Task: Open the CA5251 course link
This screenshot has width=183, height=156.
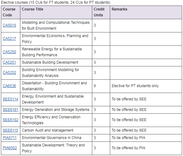Action: coord(9,62)
